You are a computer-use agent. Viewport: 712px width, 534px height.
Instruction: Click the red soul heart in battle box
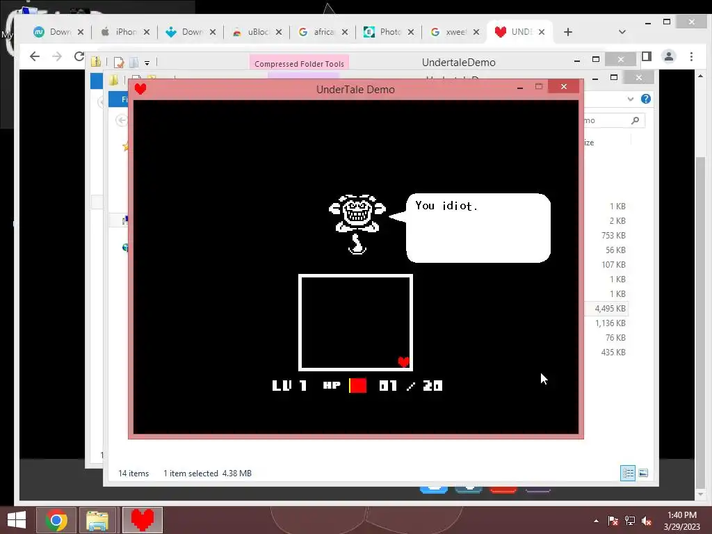pos(404,362)
